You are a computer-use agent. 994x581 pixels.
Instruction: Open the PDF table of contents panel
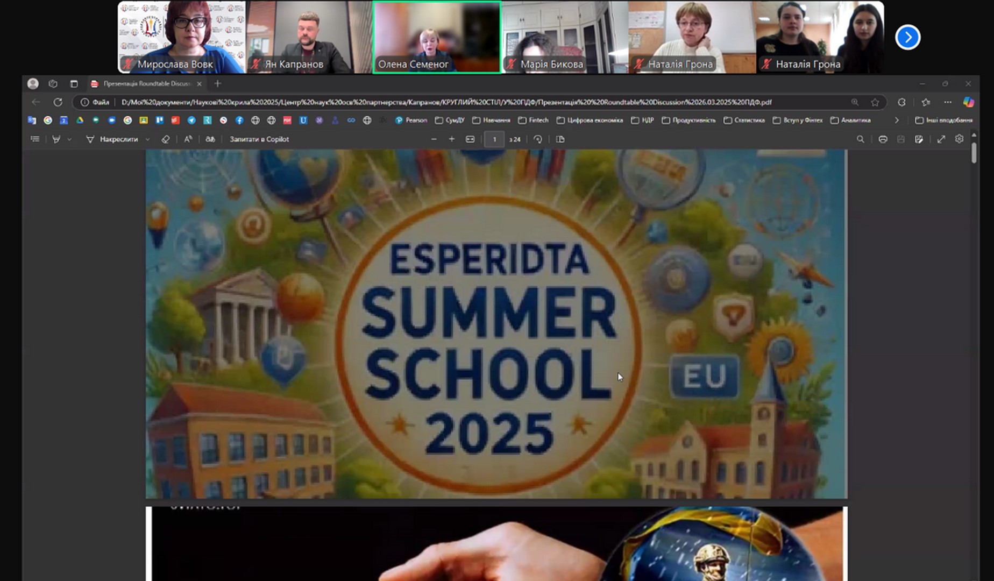click(35, 139)
